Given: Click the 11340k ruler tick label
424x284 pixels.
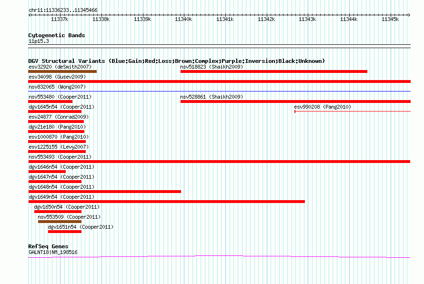Looking at the screenshot, I should (183, 19).
